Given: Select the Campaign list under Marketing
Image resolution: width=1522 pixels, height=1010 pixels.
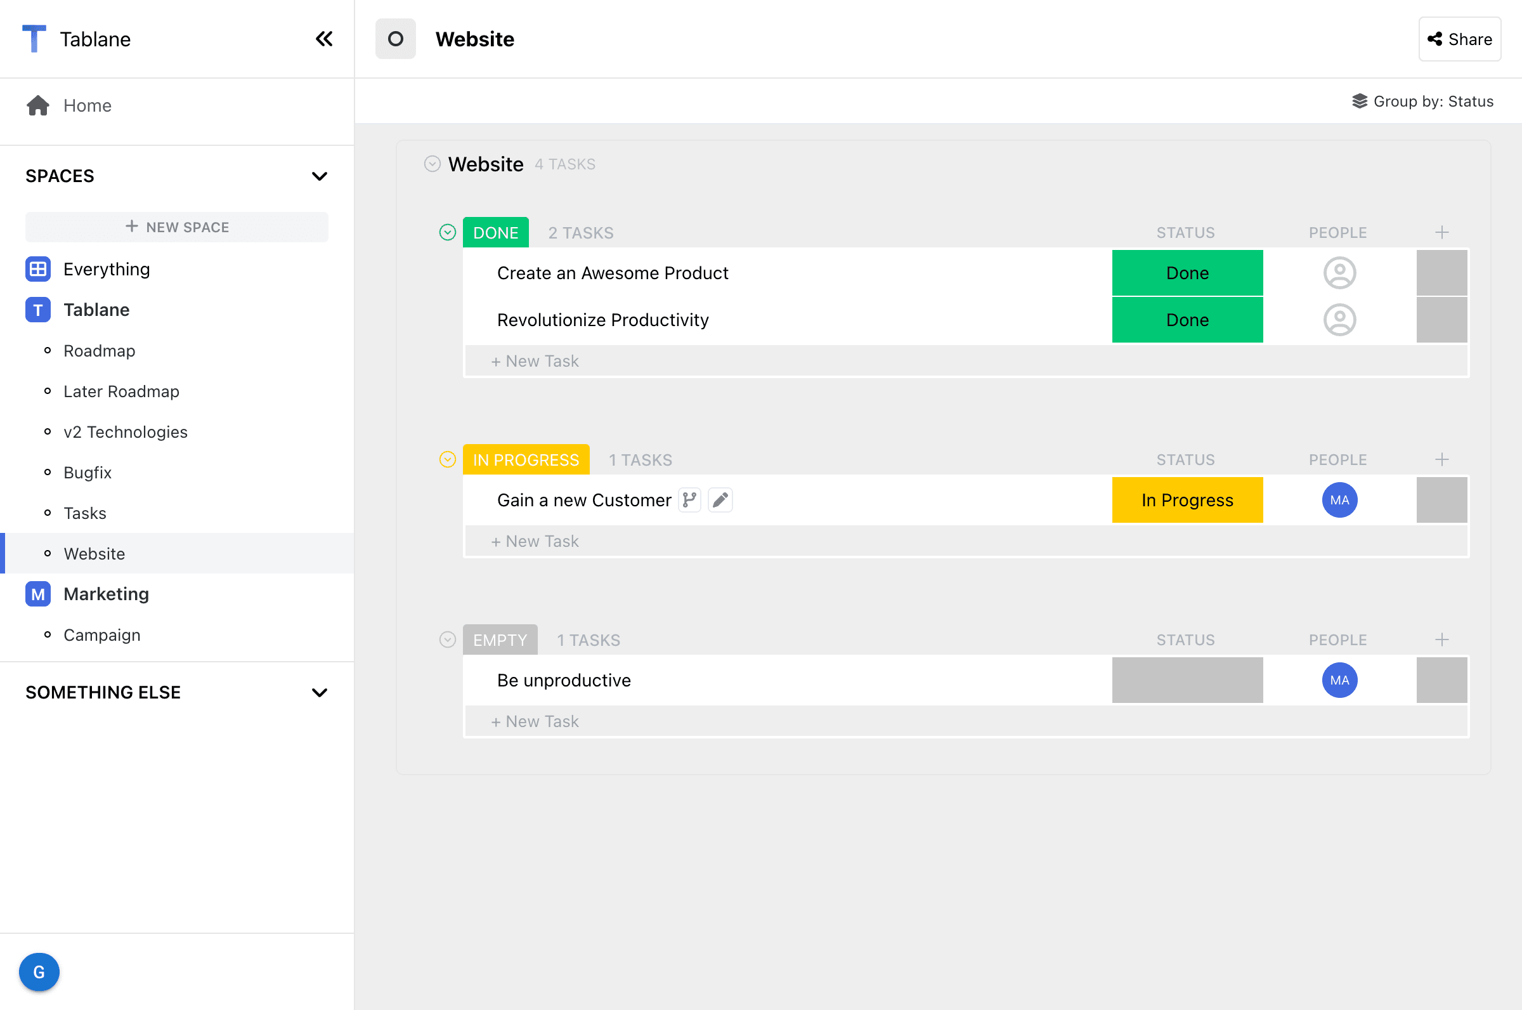Looking at the screenshot, I should point(101,635).
